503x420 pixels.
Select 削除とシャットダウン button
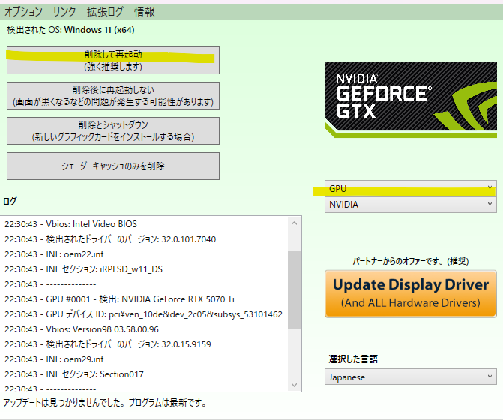point(113,130)
